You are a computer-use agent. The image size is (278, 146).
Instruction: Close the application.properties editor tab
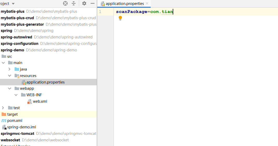click(147, 3)
